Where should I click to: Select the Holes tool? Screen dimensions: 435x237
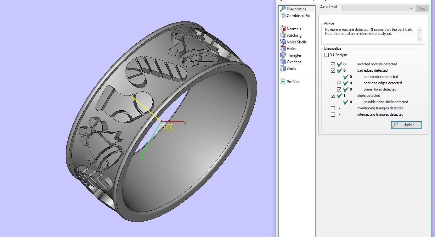click(288, 49)
